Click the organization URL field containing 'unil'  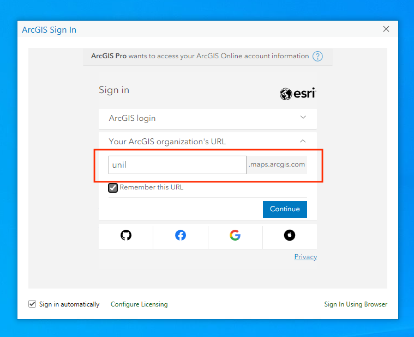pos(177,165)
